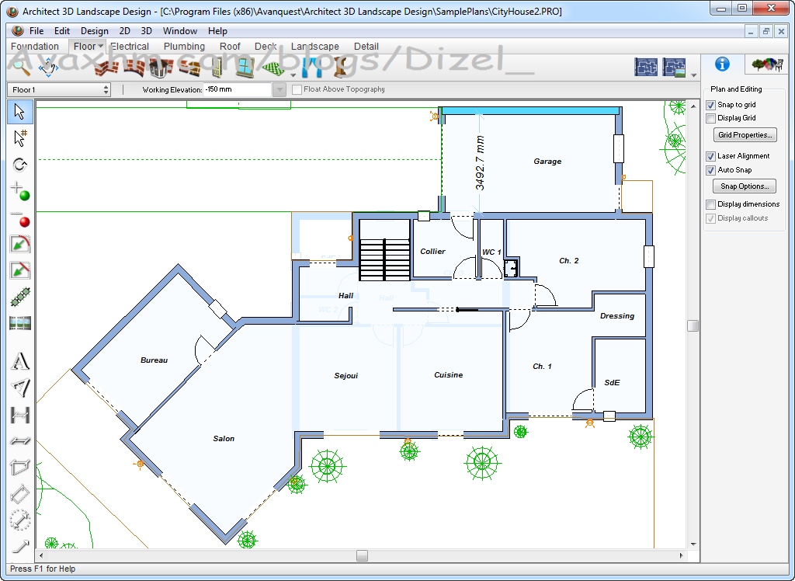Switch to the second split view layout icon
Viewport: 795px width, 581px height.
[674, 67]
